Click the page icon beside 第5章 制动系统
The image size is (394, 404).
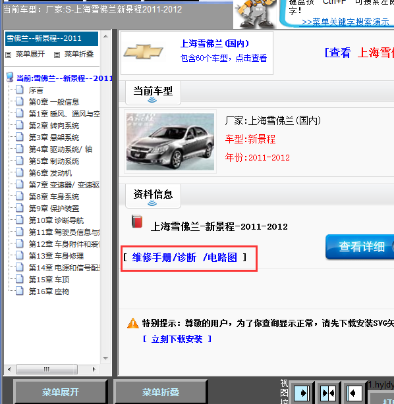[x=19, y=161]
